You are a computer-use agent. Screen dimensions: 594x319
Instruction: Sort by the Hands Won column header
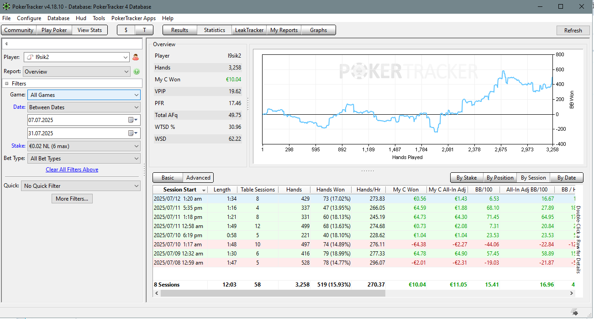click(x=331, y=190)
